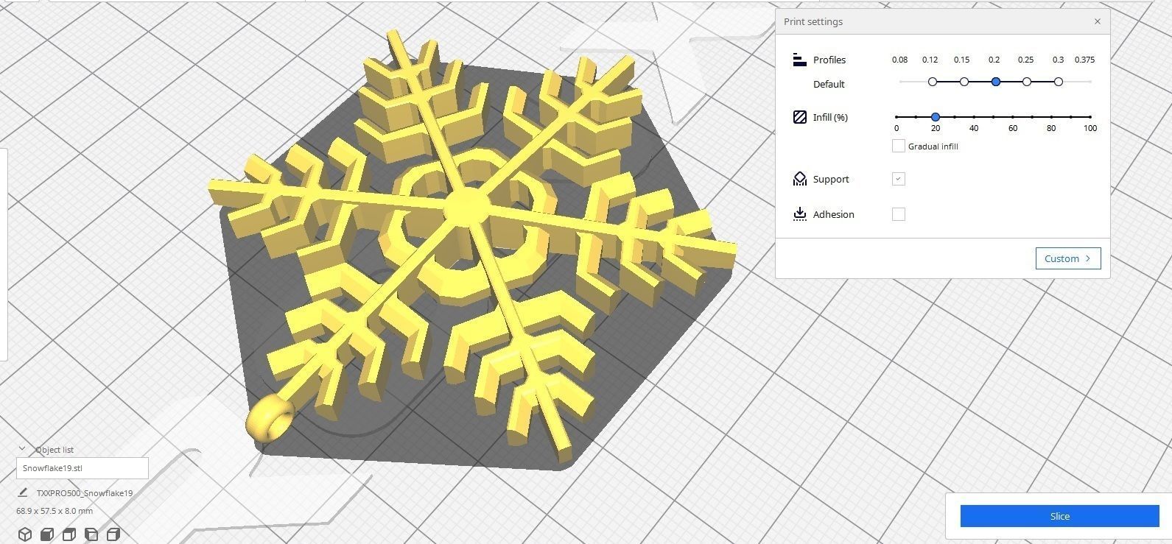This screenshot has width=1172, height=544.
Task: Close the Print settings panel
Action: point(1098,21)
